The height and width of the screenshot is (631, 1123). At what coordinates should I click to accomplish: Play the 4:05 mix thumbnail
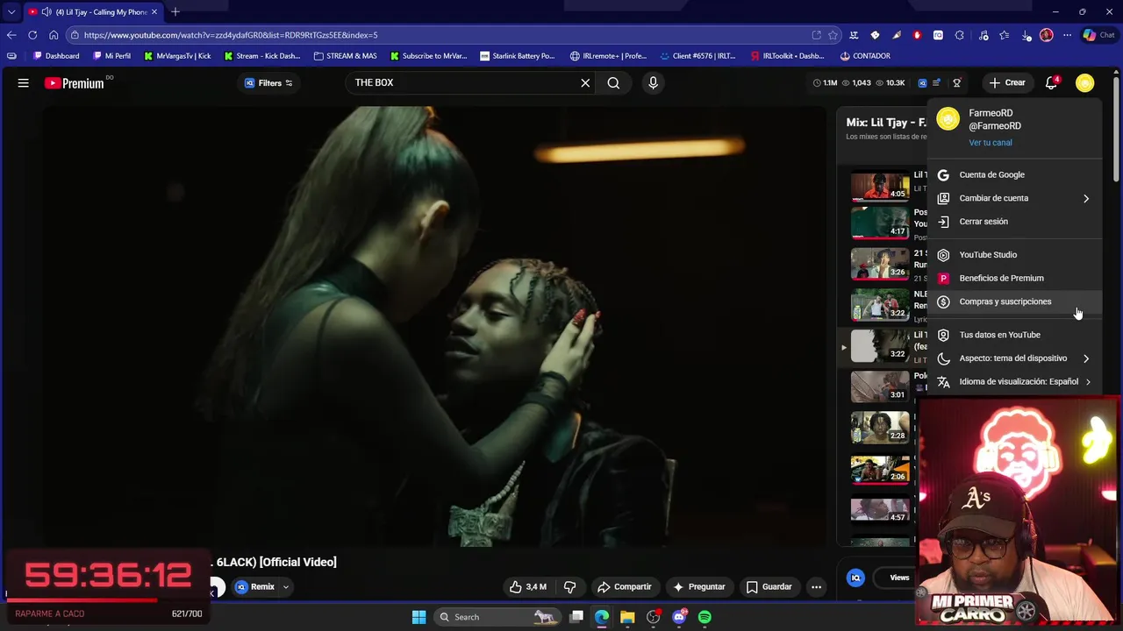point(880,186)
